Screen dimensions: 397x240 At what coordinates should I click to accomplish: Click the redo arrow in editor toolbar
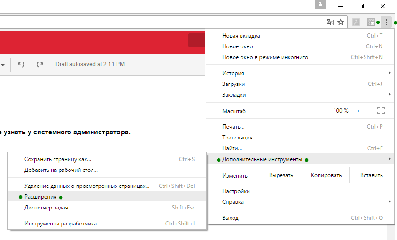click(x=40, y=64)
